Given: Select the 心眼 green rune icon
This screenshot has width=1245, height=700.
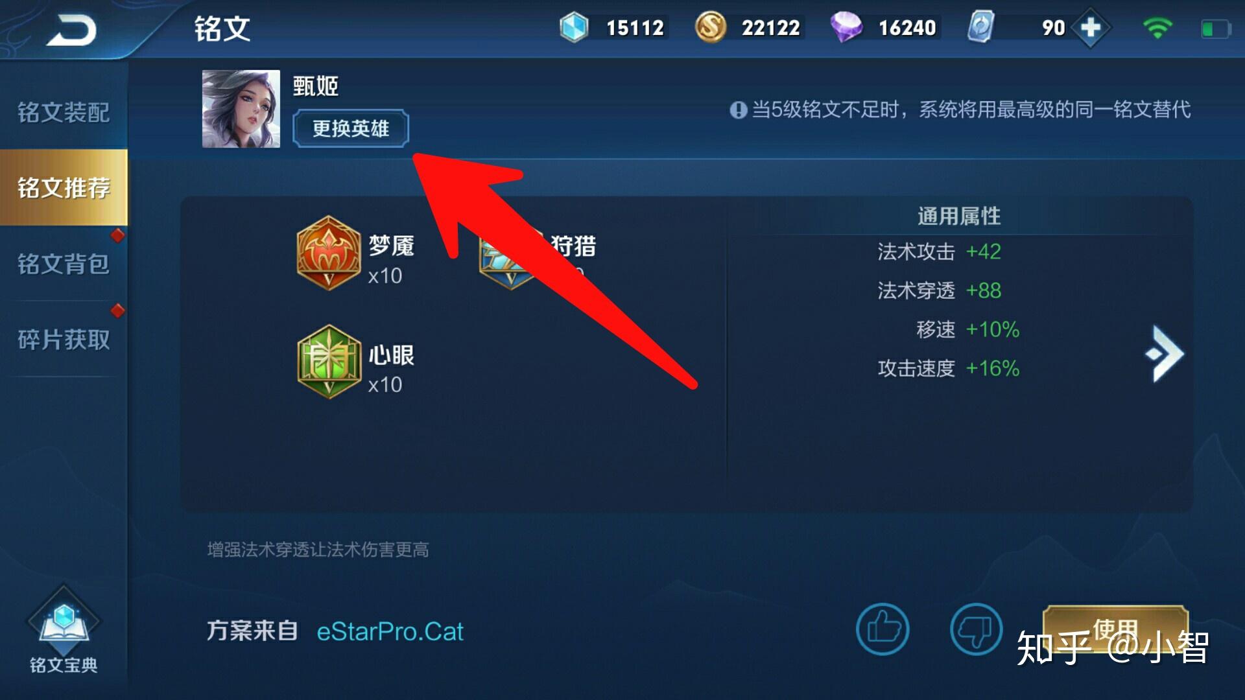Looking at the screenshot, I should [x=329, y=362].
